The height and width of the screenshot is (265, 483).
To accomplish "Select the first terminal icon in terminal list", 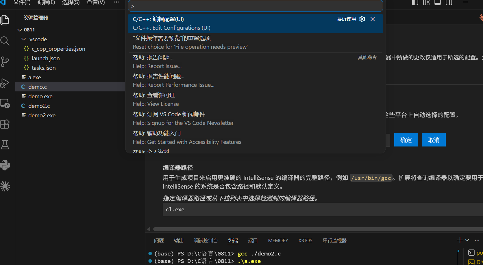I will click(x=471, y=253).
